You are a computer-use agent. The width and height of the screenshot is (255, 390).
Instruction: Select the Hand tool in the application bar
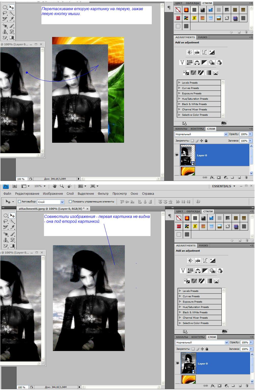coord(55,186)
